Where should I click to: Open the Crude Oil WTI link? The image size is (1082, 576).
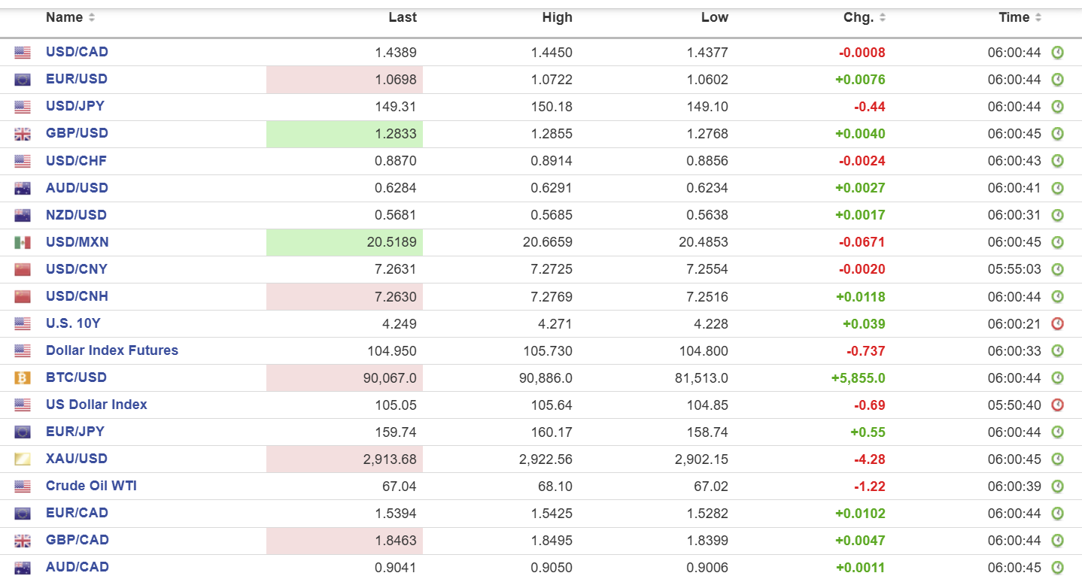[x=91, y=486]
